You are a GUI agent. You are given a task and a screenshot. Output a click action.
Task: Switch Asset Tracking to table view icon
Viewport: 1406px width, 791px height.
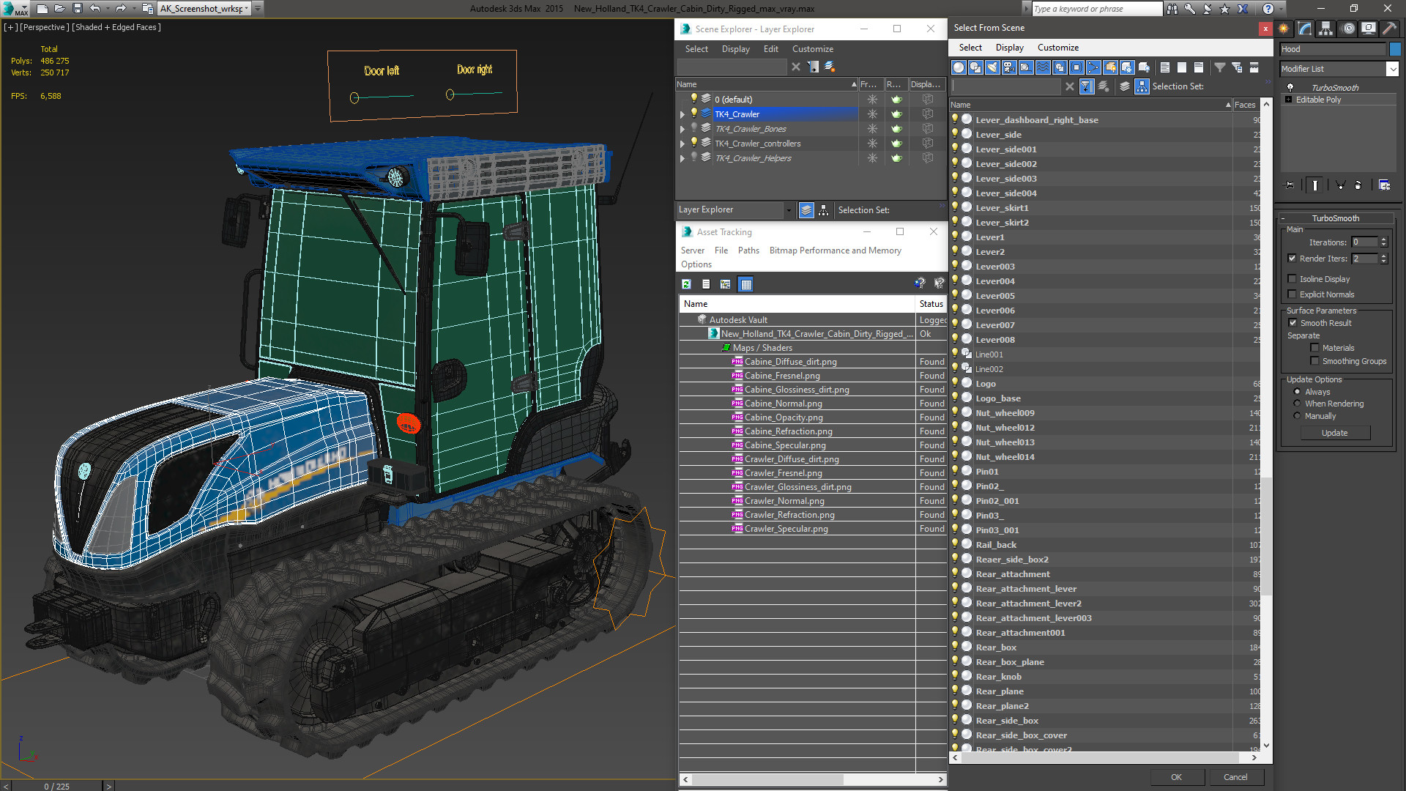tap(746, 284)
